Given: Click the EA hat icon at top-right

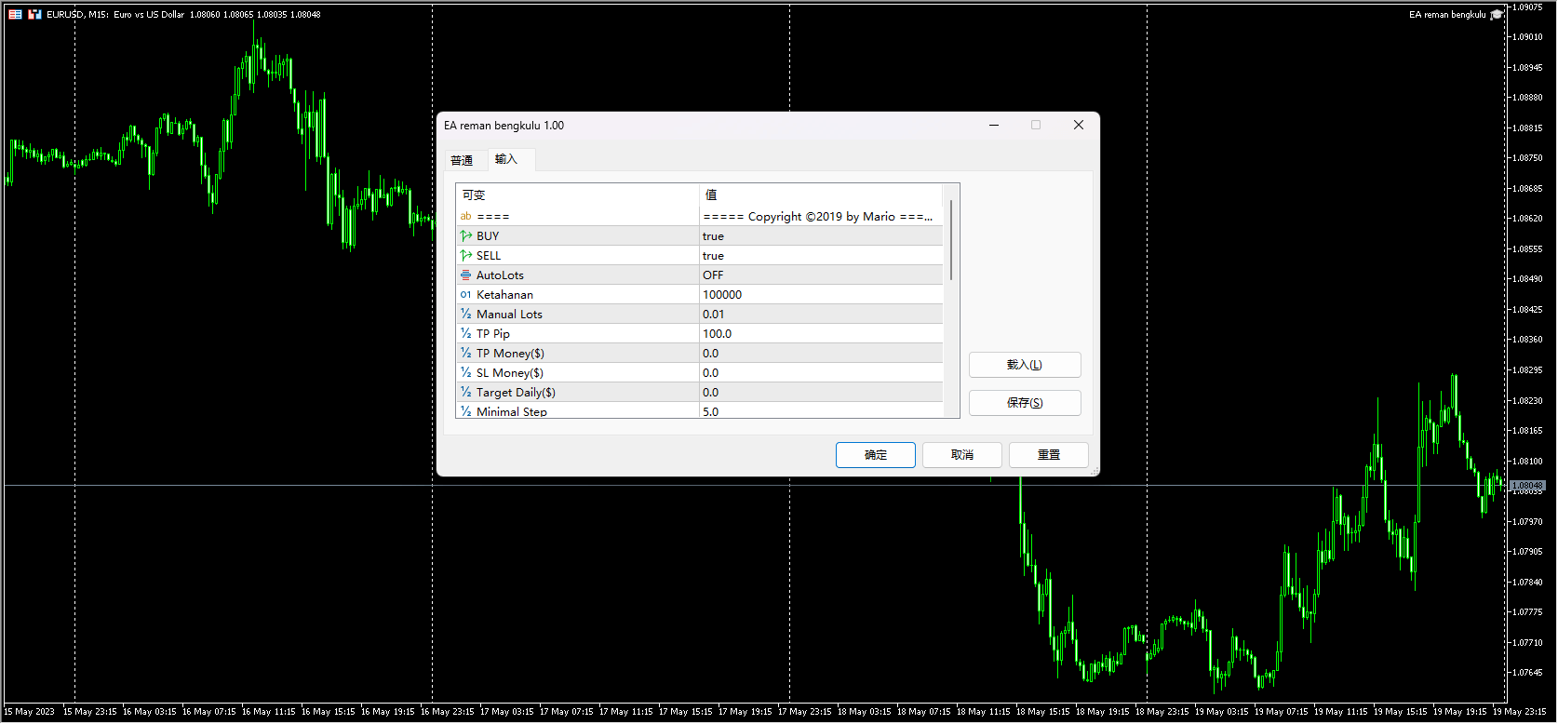Looking at the screenshot, I should tap(1497, 15).
